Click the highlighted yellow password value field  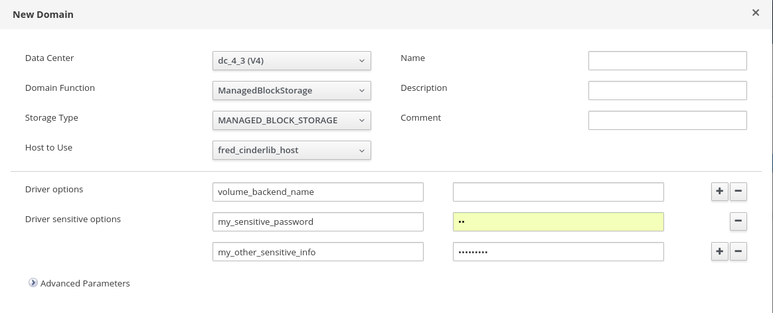click(x=558, y=221)
